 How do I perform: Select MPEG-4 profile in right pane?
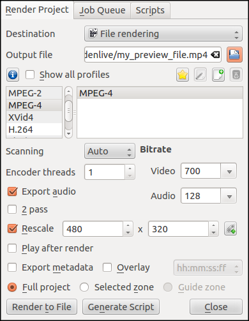pos(160,93)
